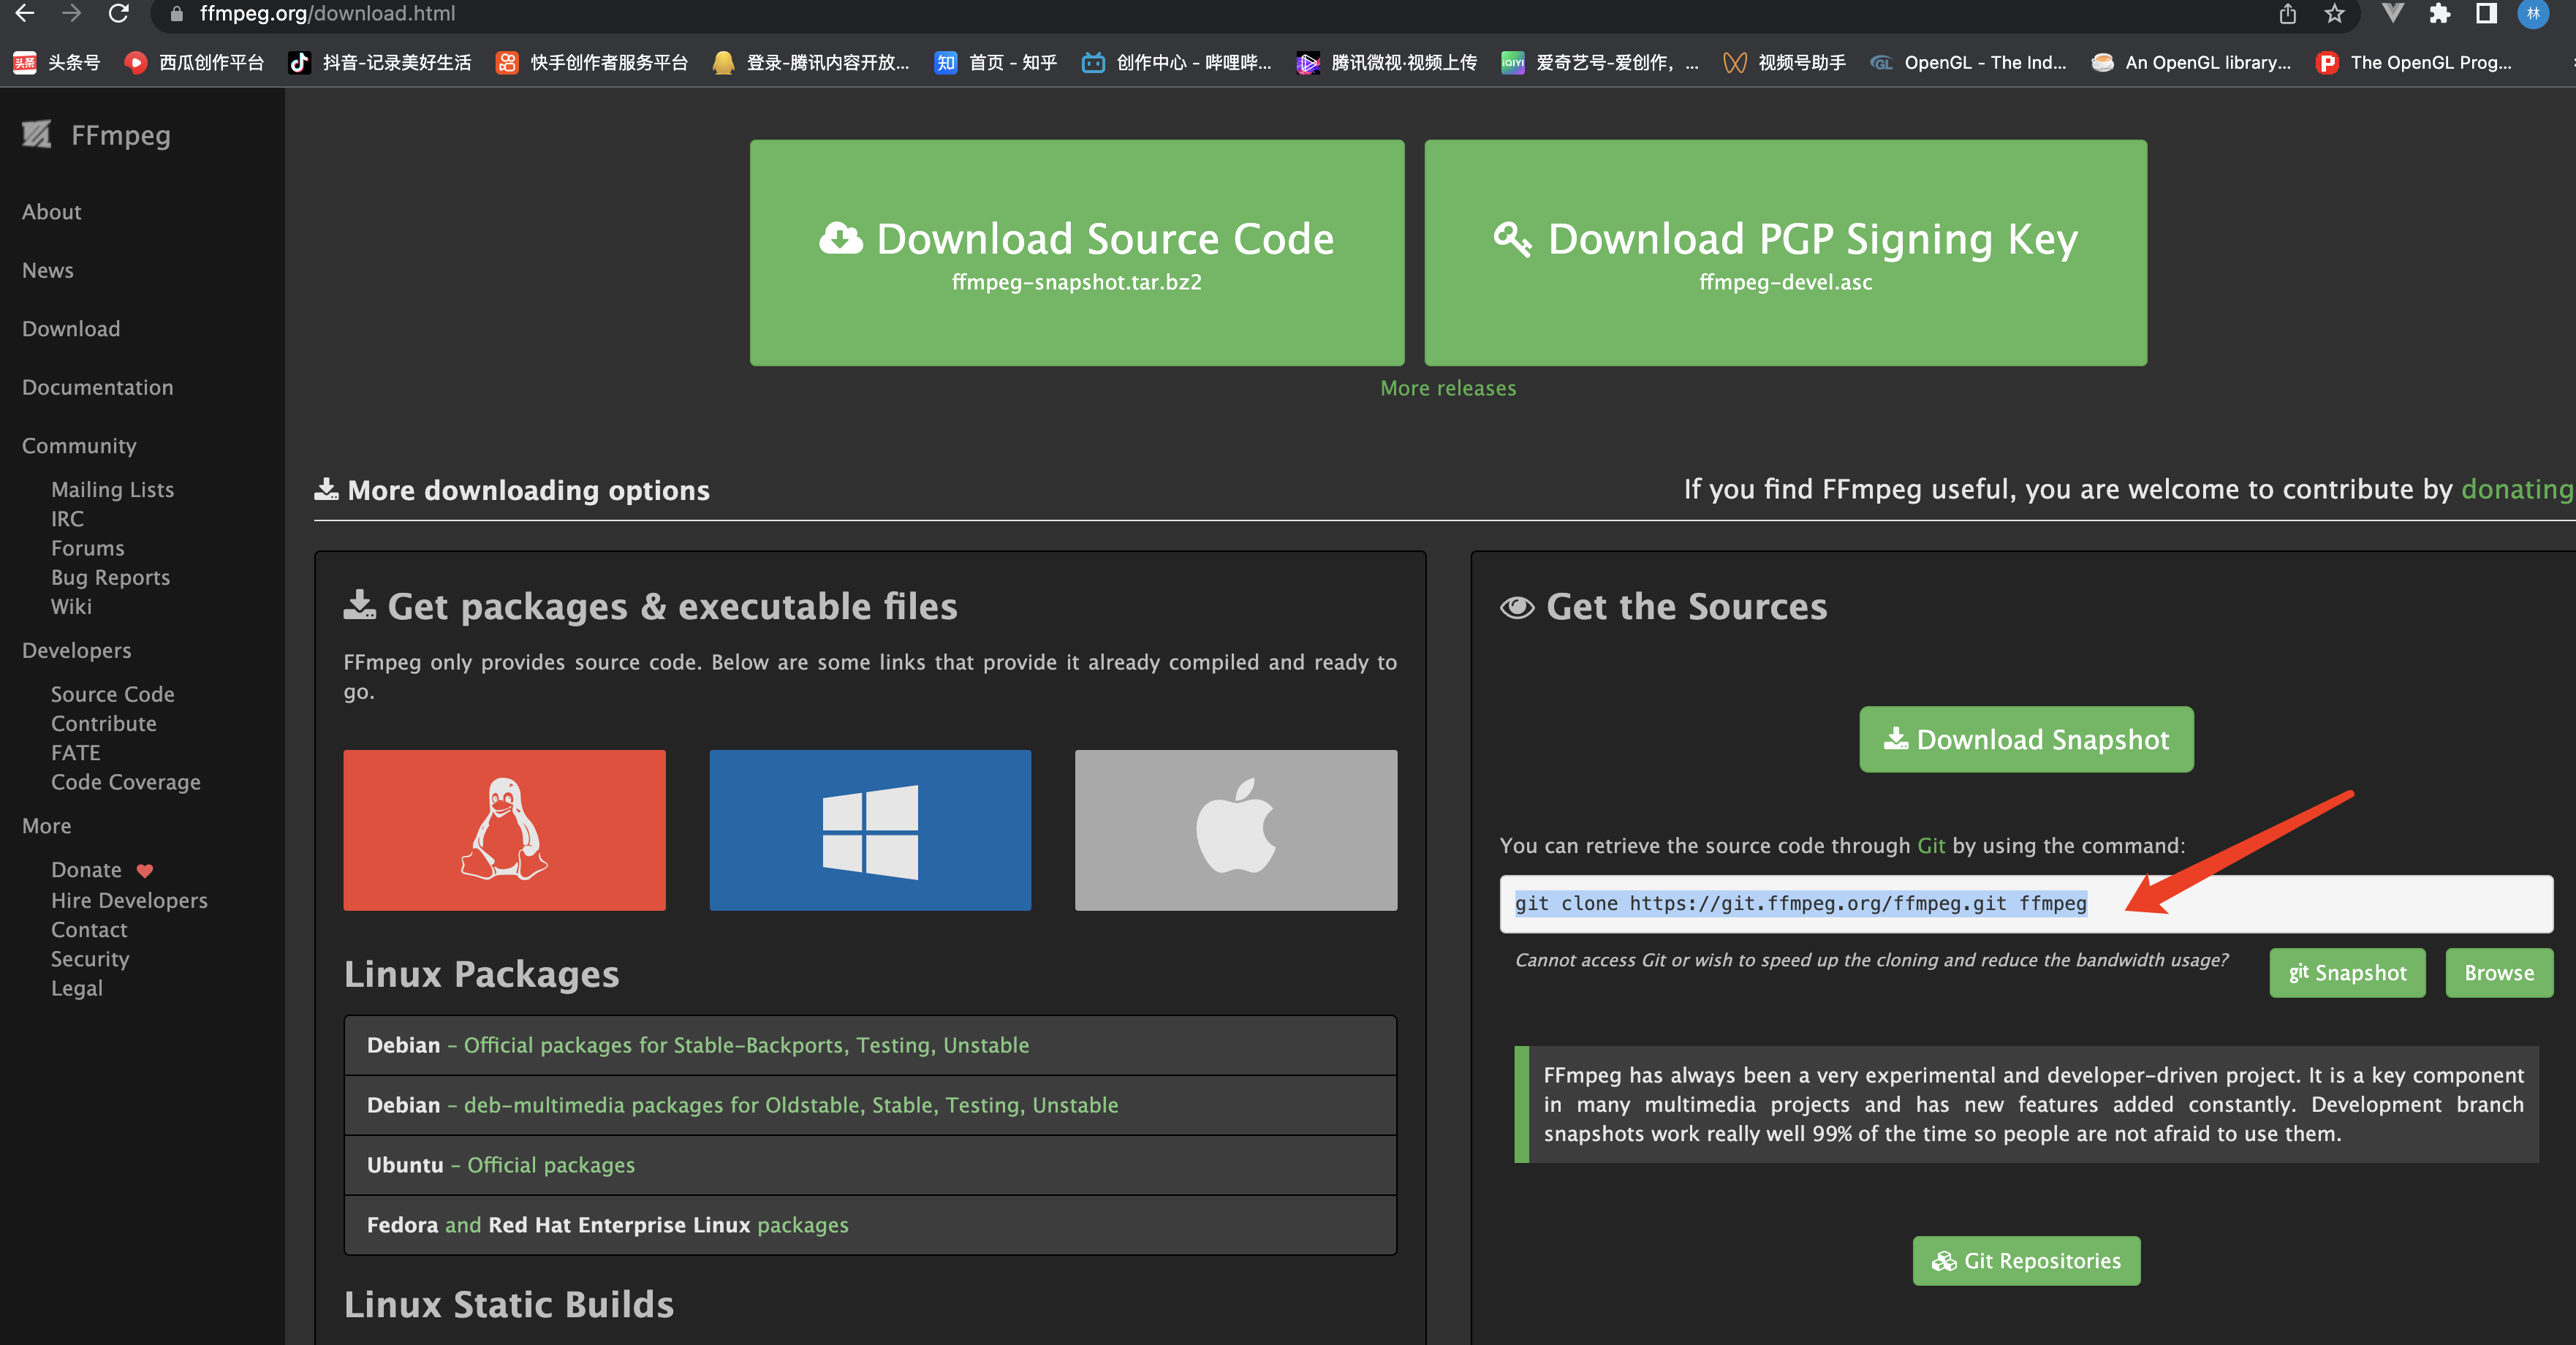
Task: Open Ubuntu Official packages link
Action: [551, 1165]
